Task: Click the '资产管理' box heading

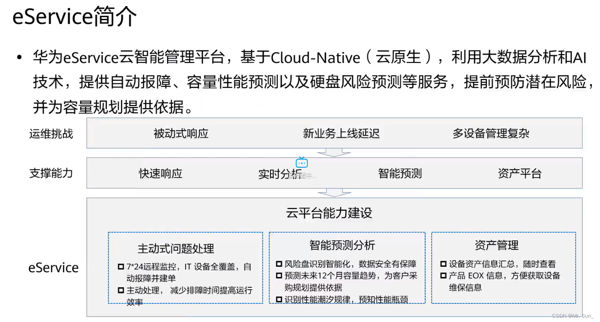Action: pyautogui.click(x=497, y=245)
